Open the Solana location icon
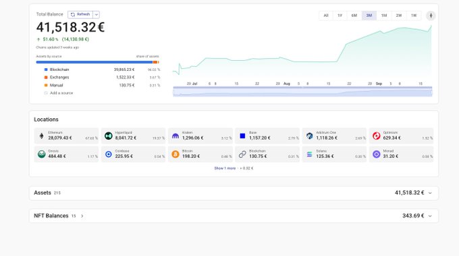This screenshot has width=459, height=256. coord(309,154)
